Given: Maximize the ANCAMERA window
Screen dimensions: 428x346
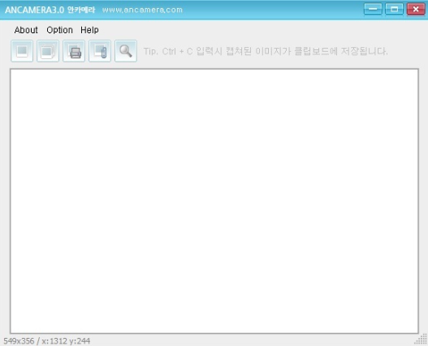Looking at the screenshot, I should 394,9.
